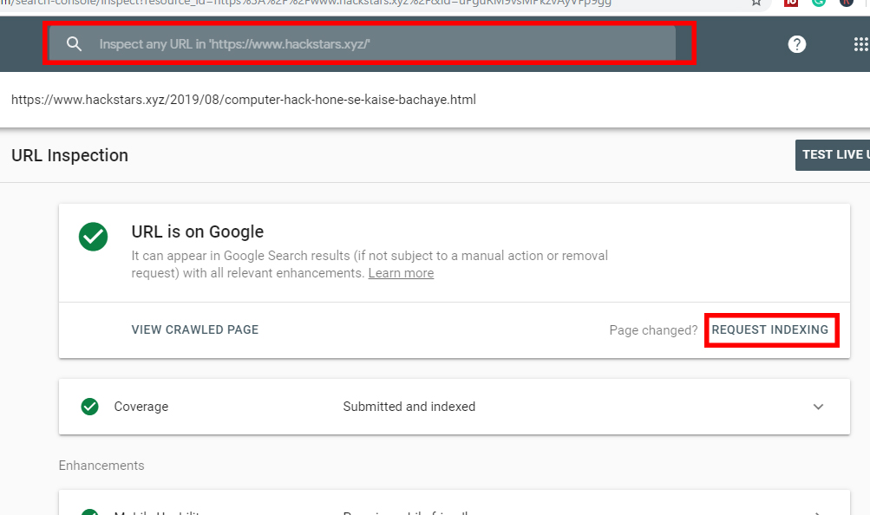
Task: Focus the 'Inspect any URL' search field
Action: tap(363, 43)
